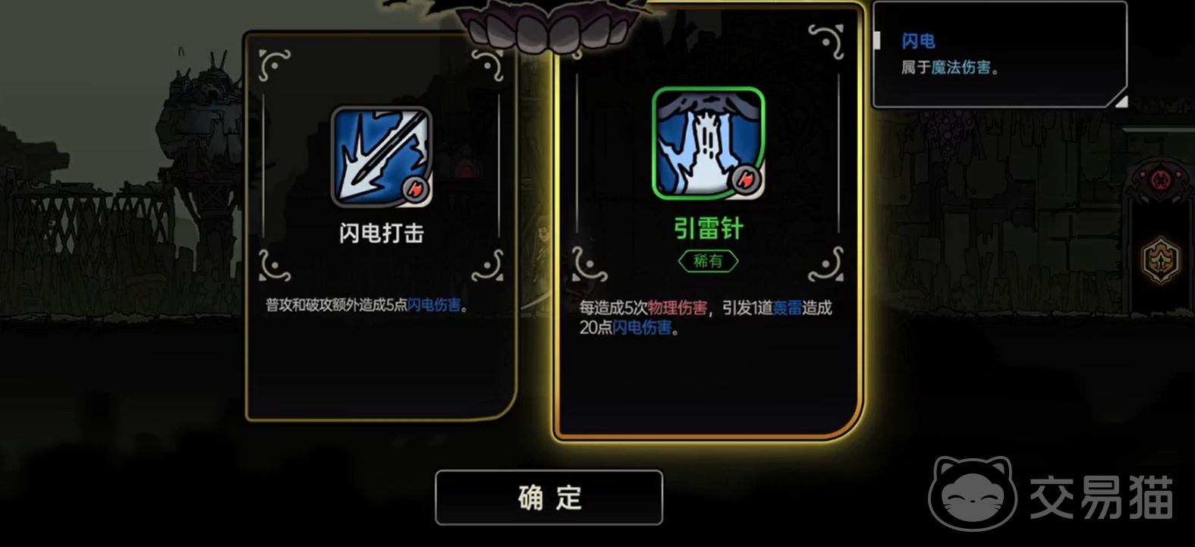The height and width of the screenshot is (547, 1195).
Task: Click the 闪电伤害 keyword in 闪电打击 card
Action: tap(434, 305)
